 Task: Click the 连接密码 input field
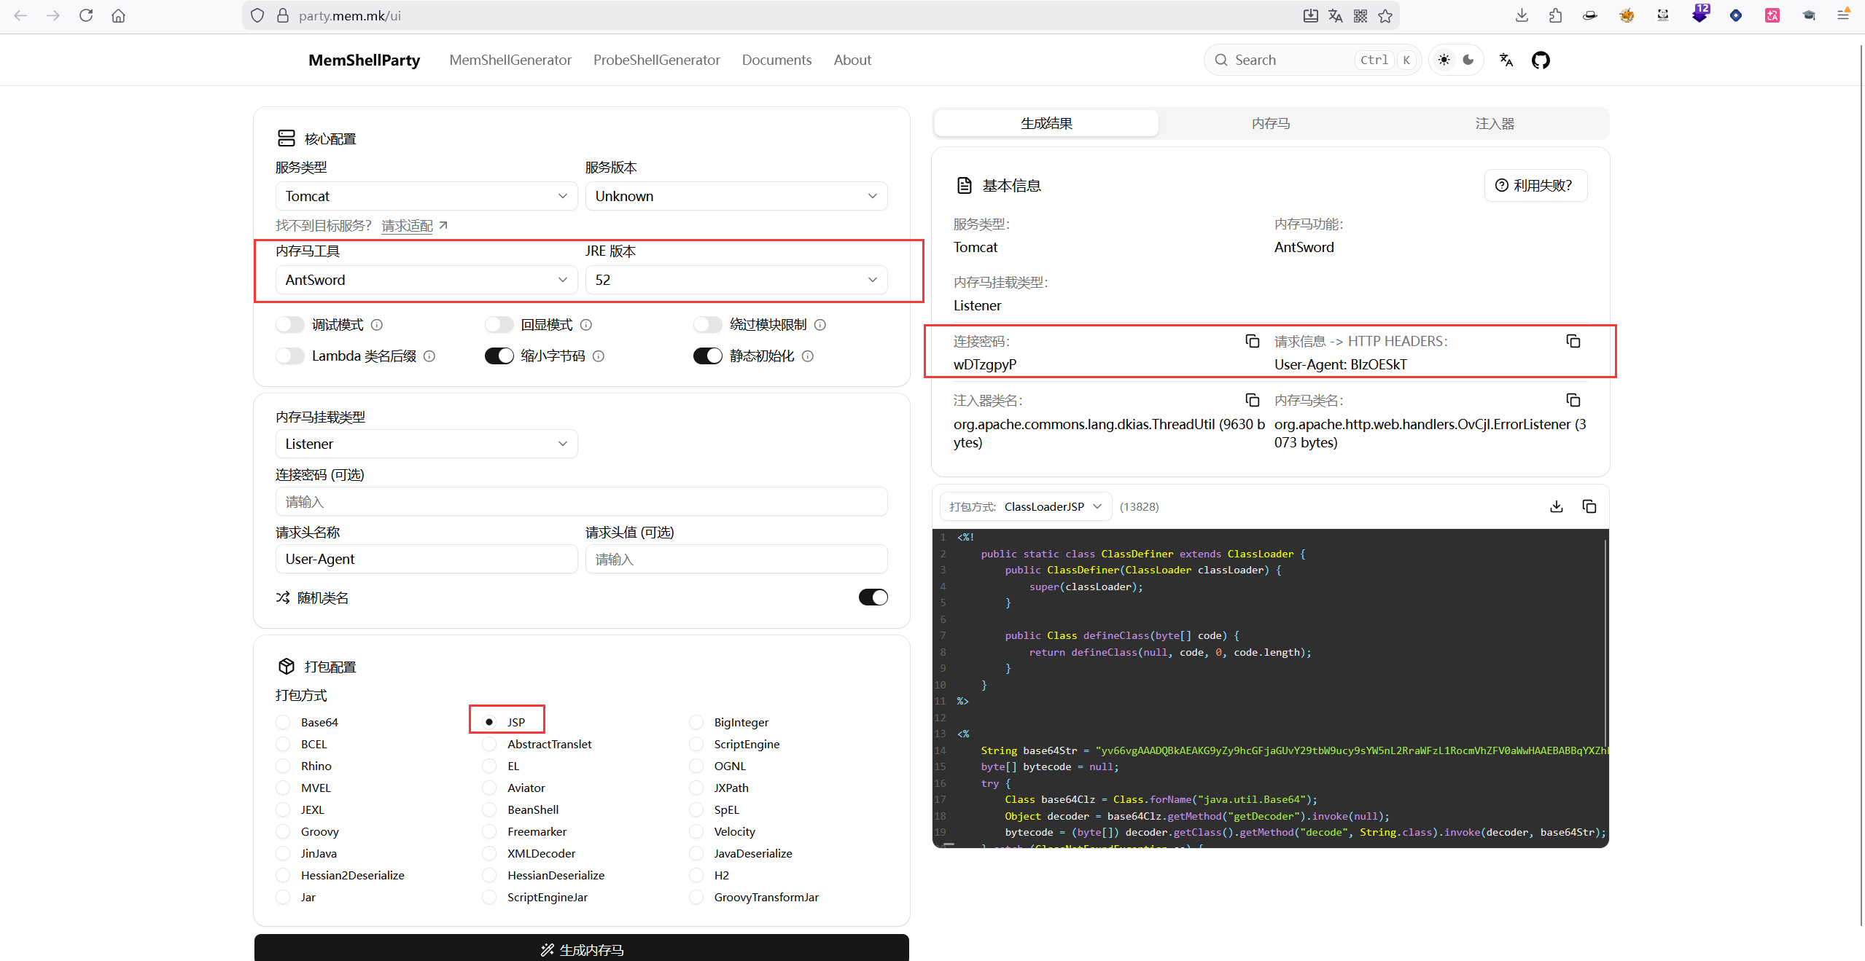581,501
